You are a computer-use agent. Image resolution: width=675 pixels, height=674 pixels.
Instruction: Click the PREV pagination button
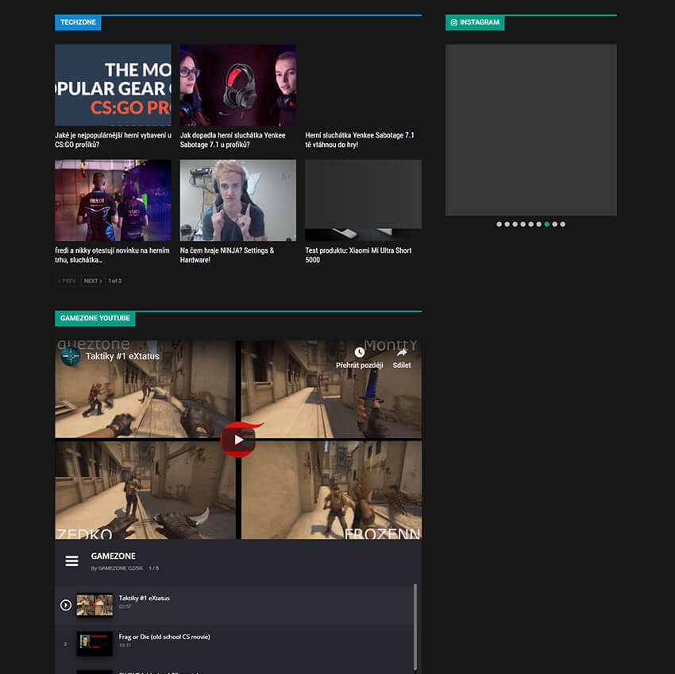point(67,281)
